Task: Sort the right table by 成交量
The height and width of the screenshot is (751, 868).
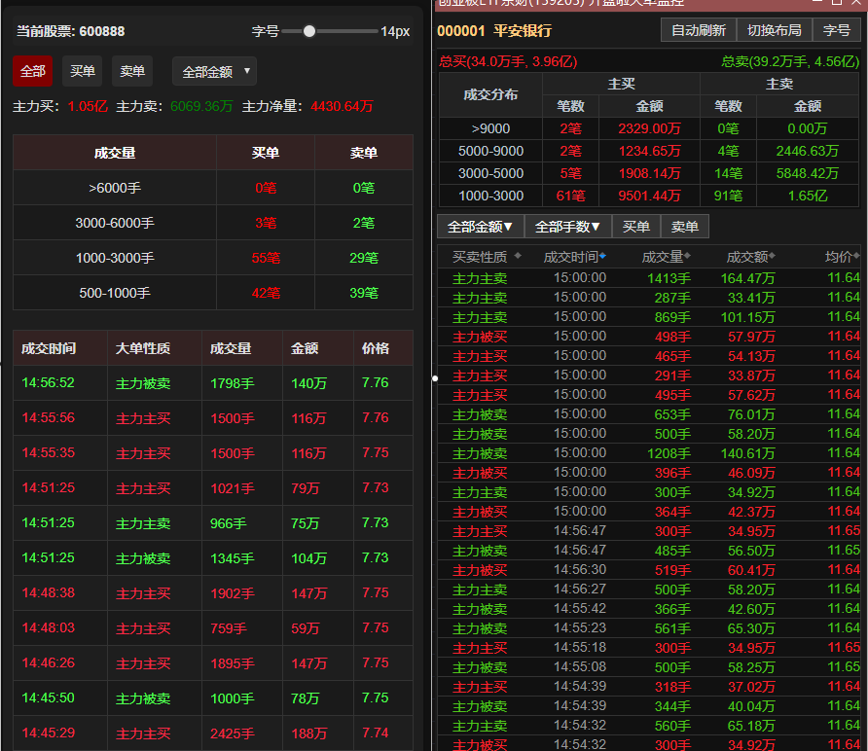Action: (x=688, y=257)
